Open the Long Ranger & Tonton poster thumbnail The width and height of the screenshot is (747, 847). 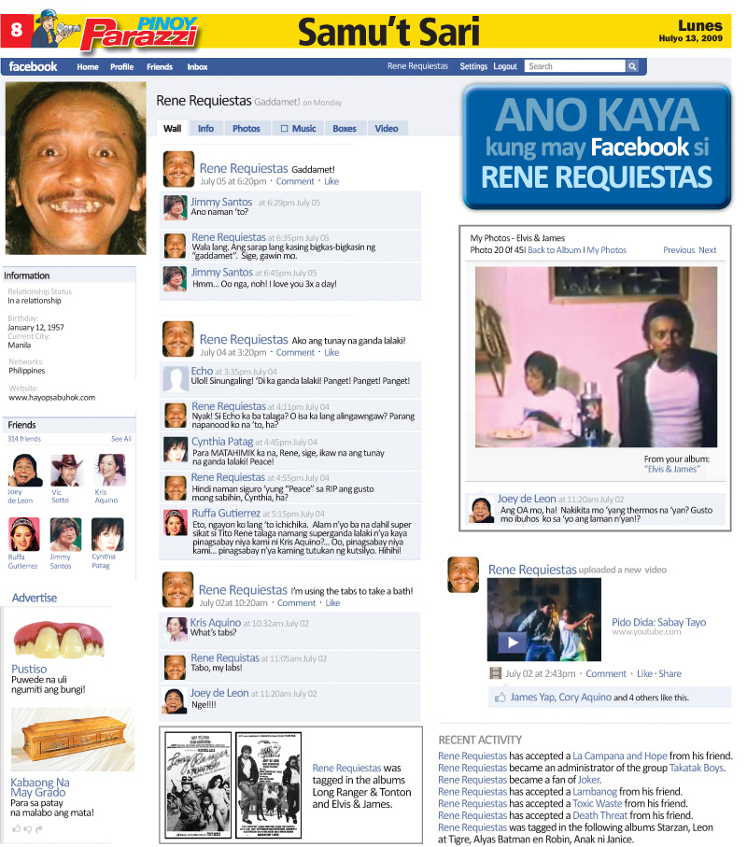pos(198,784)
